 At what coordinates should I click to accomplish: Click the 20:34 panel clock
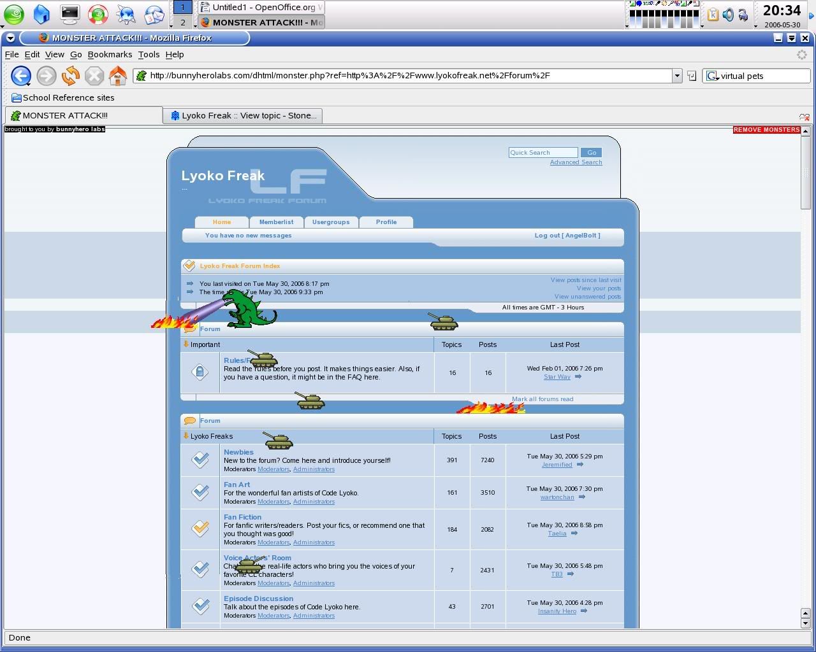click(782, 10)
